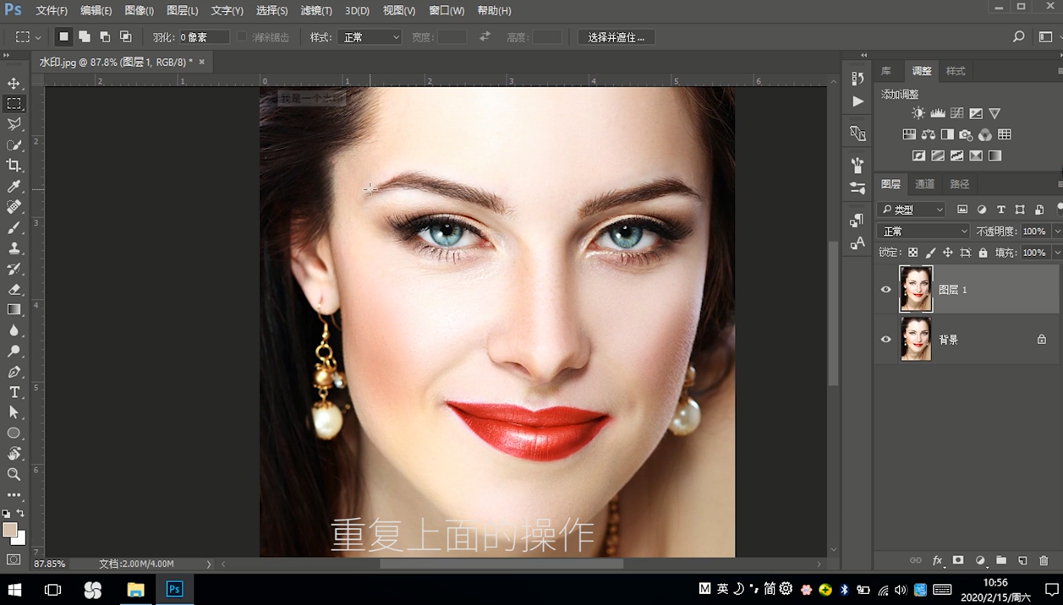Toggle Quick Mask mode
The image size is (1063, 605).
click(x=14, y=559)
